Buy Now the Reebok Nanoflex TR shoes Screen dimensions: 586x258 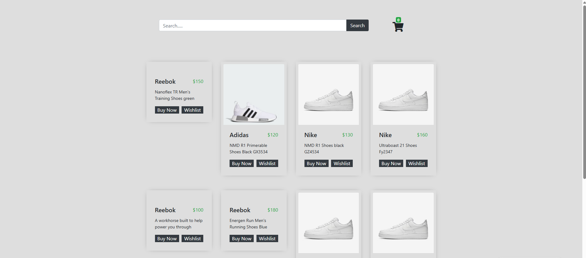tap(167, 110)
